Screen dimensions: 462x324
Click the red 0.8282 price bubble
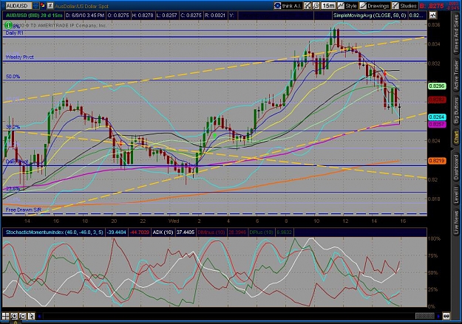pos(437,100)
